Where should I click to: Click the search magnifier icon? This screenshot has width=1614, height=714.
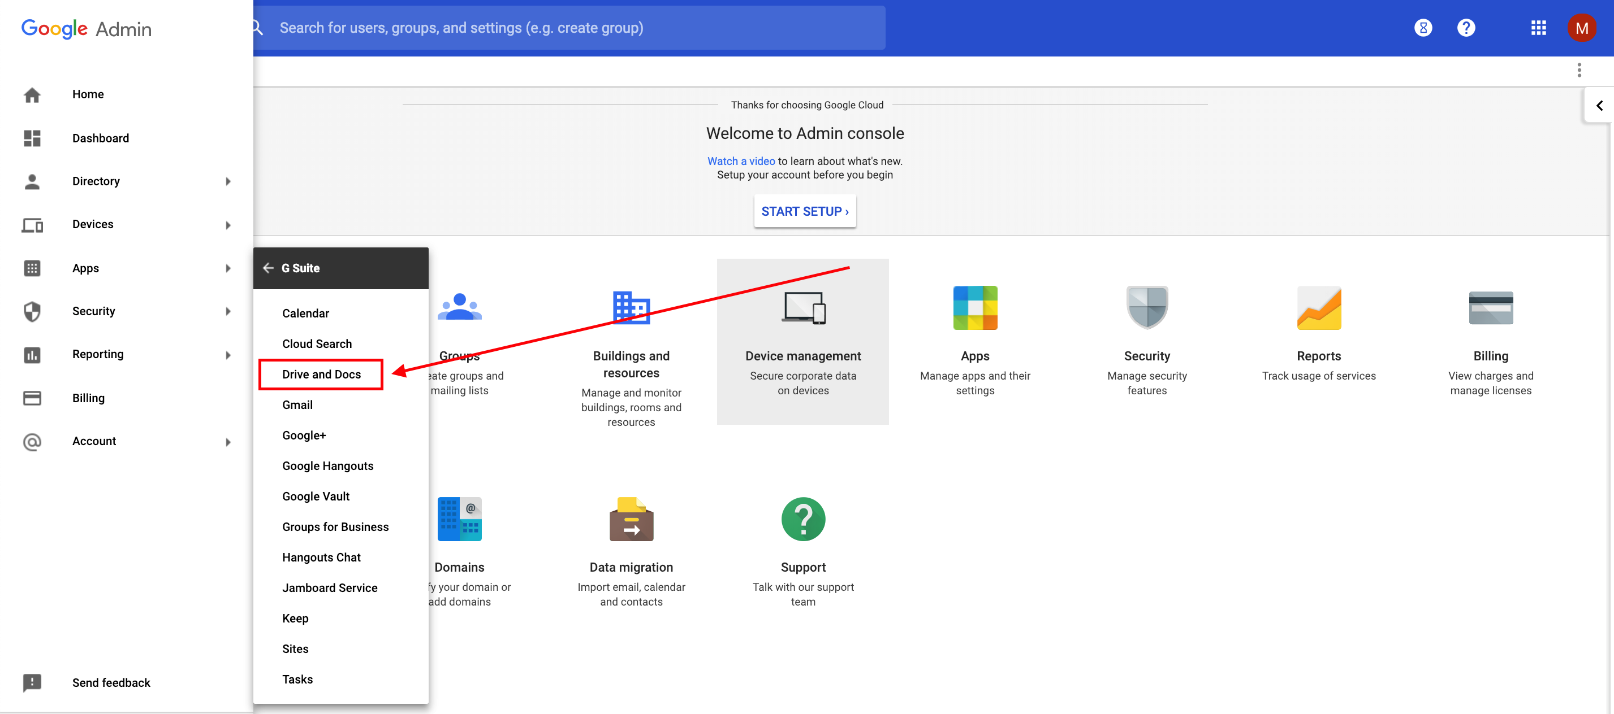click(x=257, y=28)
